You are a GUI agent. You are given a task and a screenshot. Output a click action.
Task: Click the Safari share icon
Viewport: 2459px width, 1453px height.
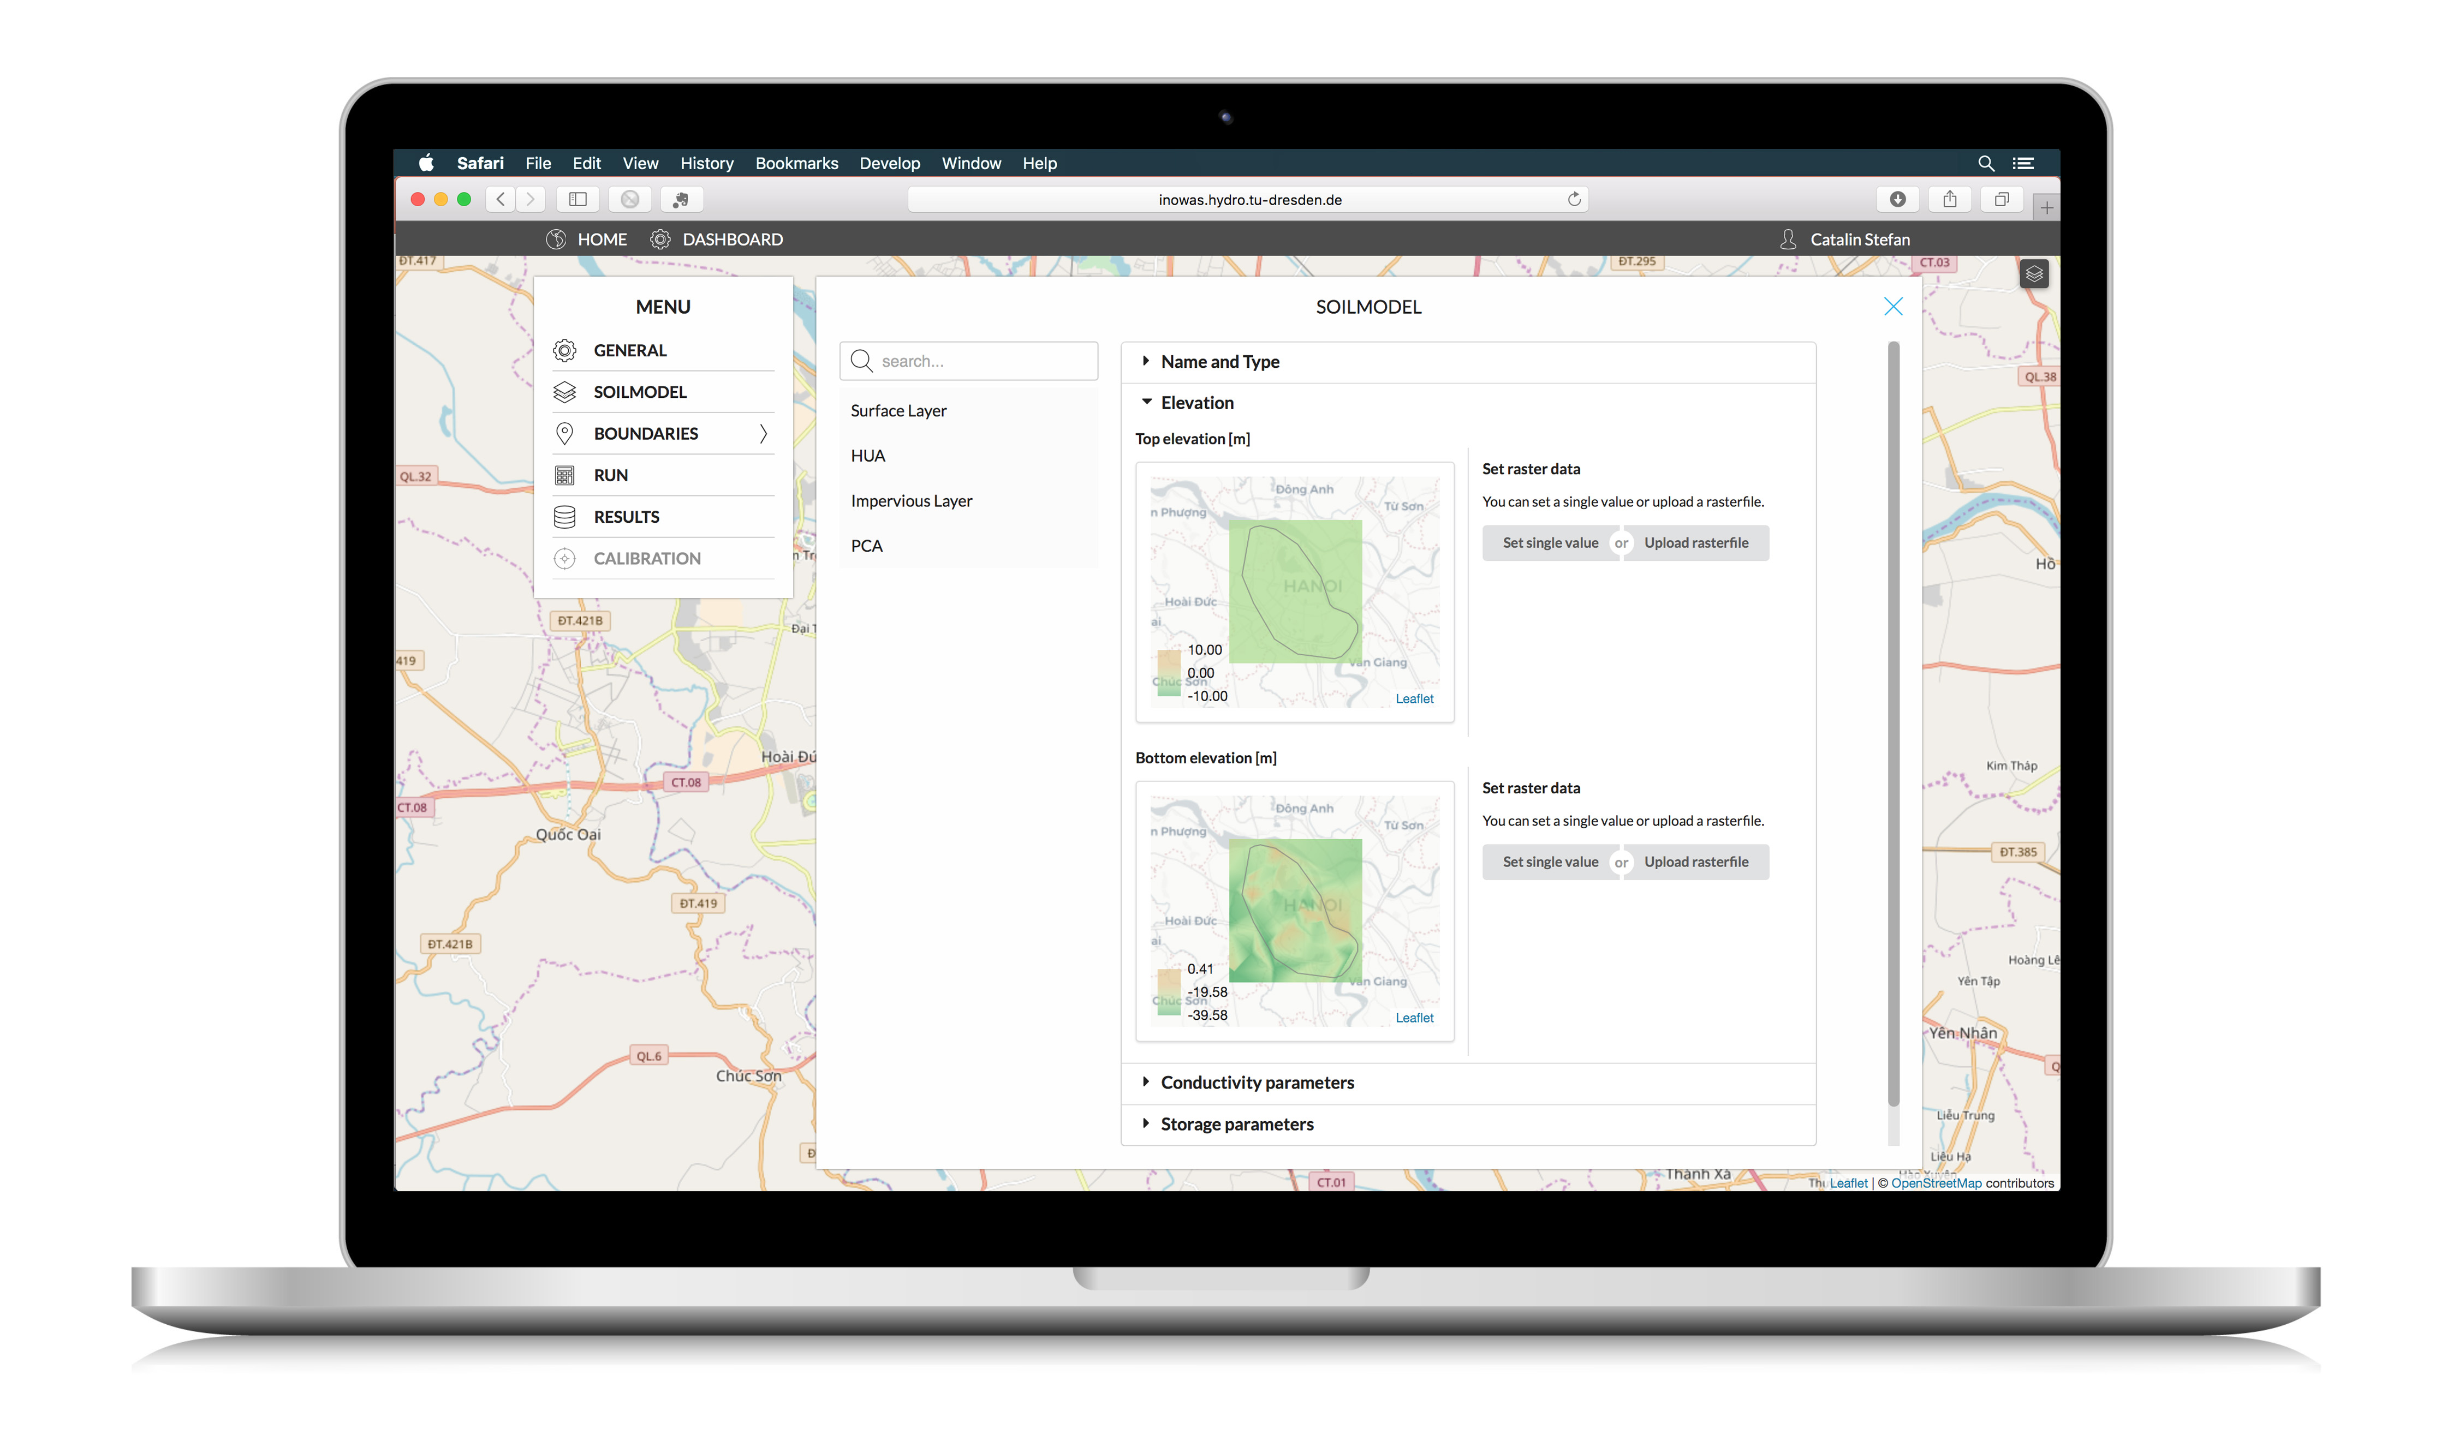(1949, 200)
